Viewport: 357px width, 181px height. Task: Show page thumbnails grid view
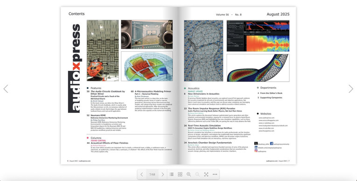180,174
